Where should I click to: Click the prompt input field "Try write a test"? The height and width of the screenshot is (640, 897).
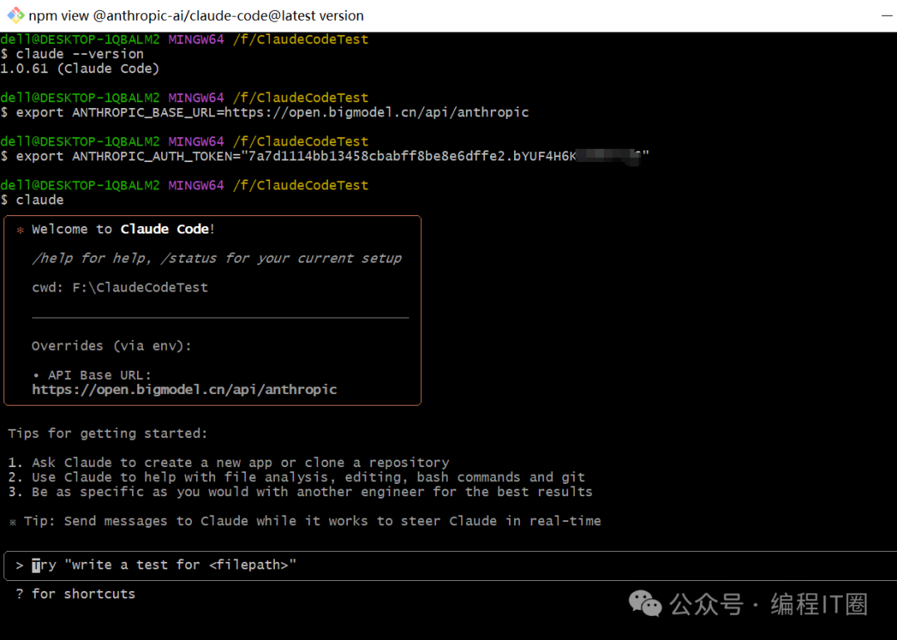point(450,565)
